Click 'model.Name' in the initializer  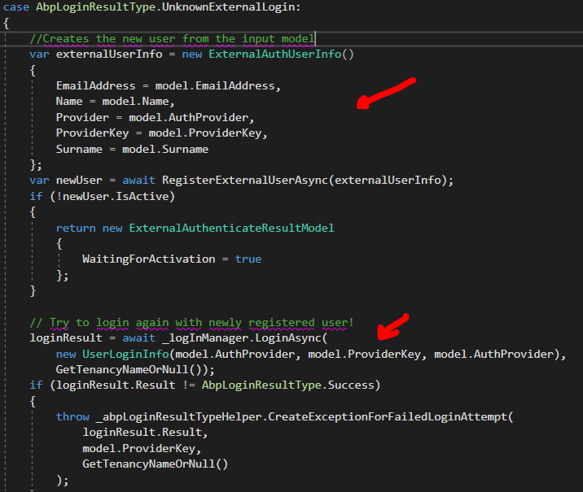(136, 102)
